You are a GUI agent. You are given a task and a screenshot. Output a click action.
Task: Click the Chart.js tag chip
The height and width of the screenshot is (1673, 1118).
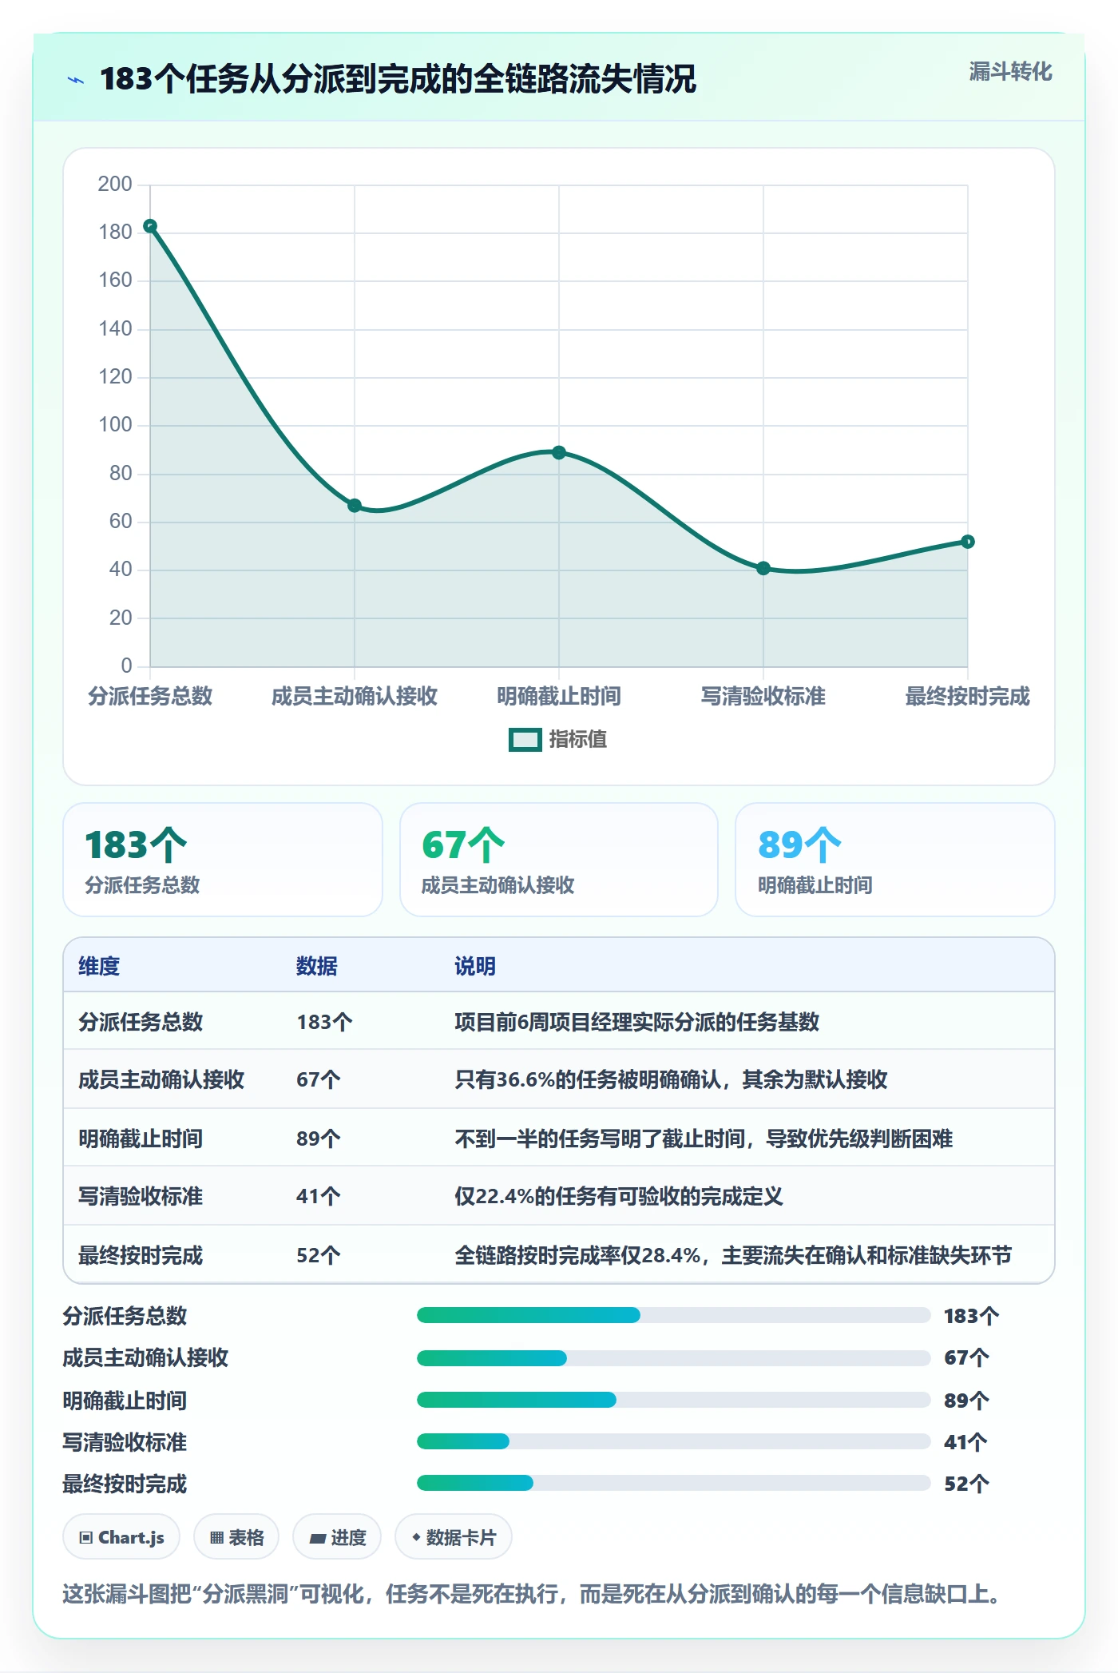coord(121,1537)
